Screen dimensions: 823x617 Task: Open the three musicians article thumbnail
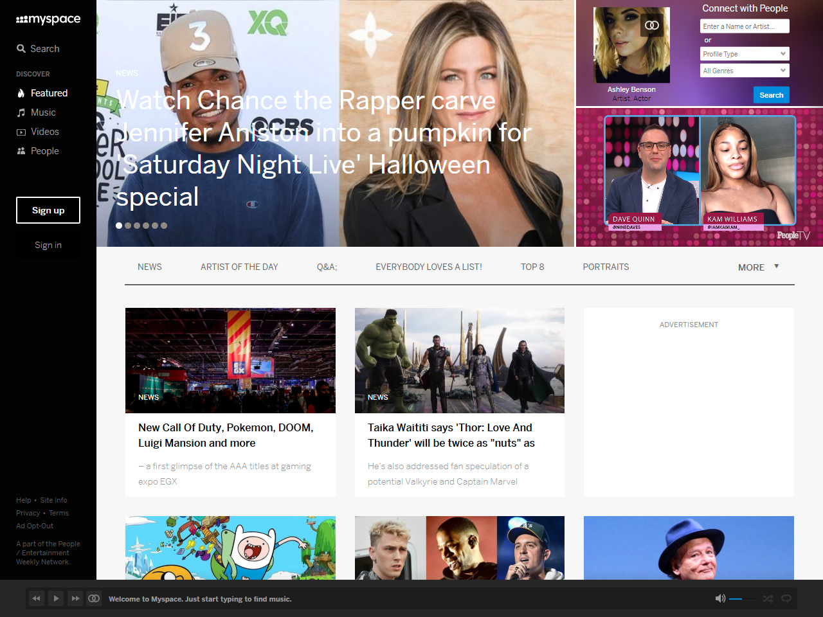460,548
